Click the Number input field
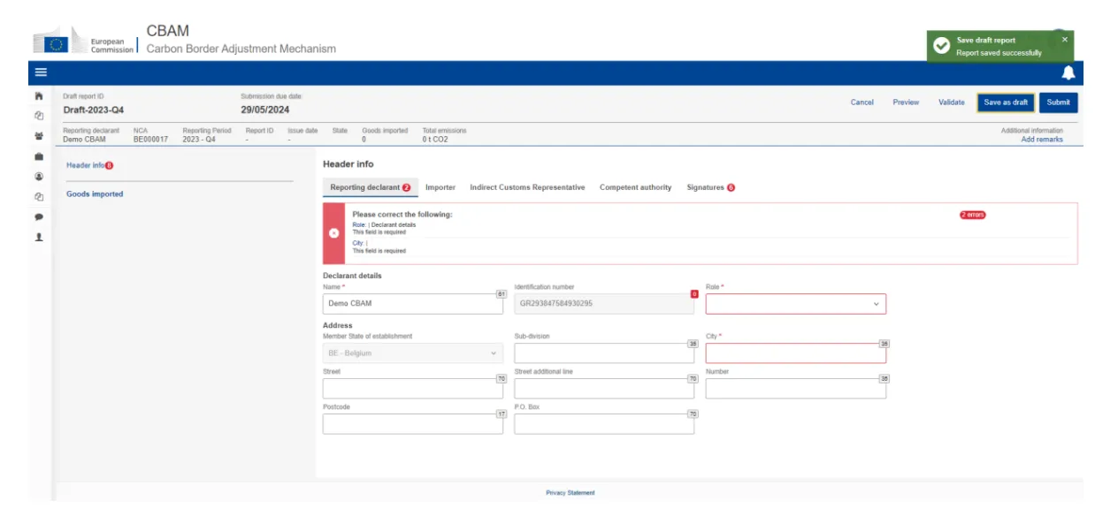The image size is (1095, 516). pos(795,389)
